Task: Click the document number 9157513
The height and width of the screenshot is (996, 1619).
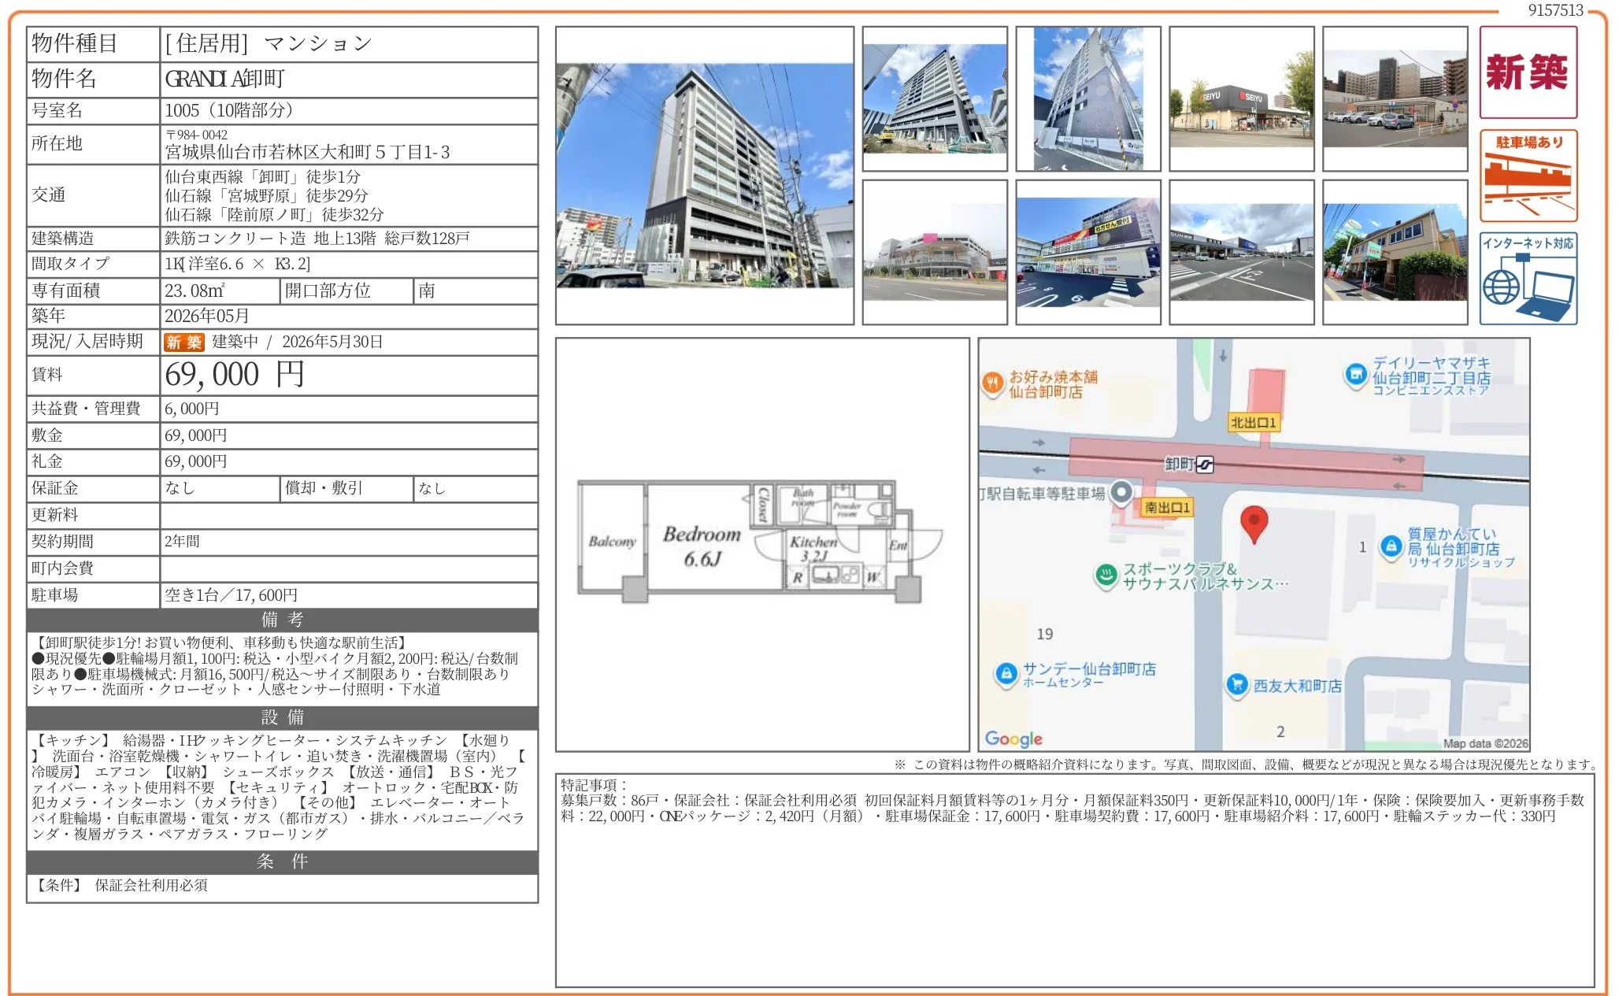Action: (x=1555, y=10)
